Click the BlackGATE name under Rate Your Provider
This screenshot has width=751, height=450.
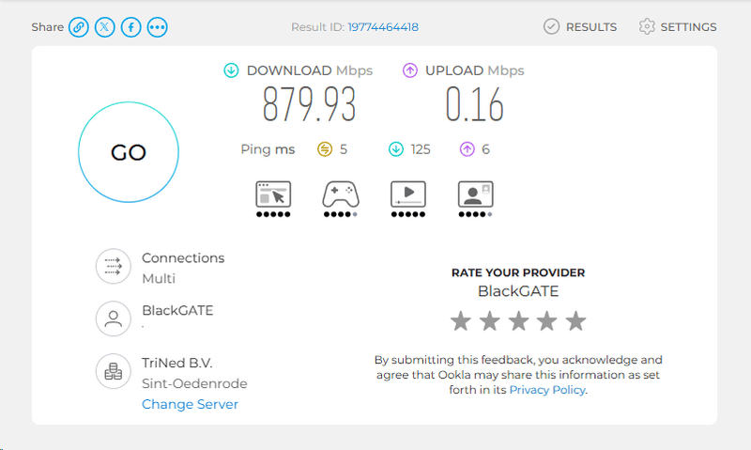point(518,291)
